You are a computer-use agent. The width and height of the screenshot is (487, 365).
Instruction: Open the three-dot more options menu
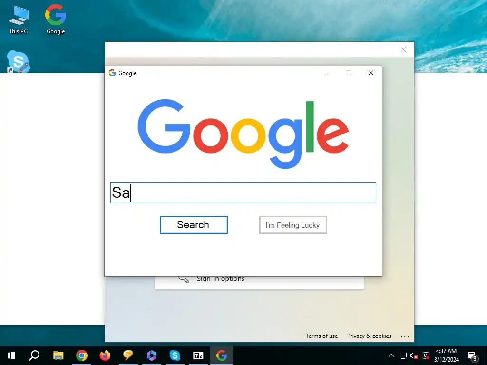click(405, 336)
